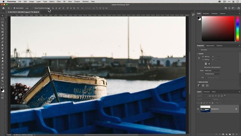Toggle the Auto-Select checkbox

point(14,8)
